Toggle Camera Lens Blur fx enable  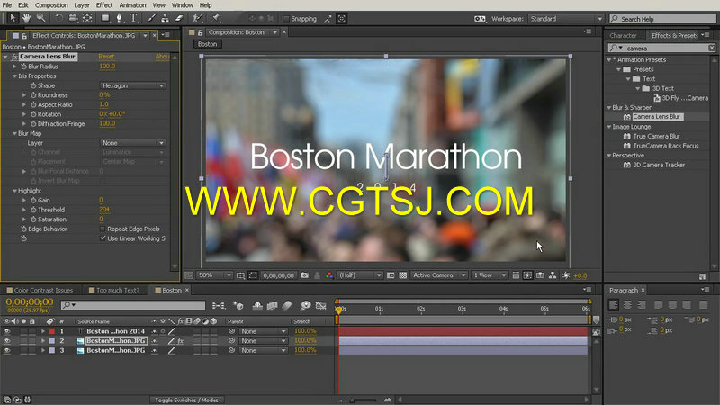click(x=14, y=57)
